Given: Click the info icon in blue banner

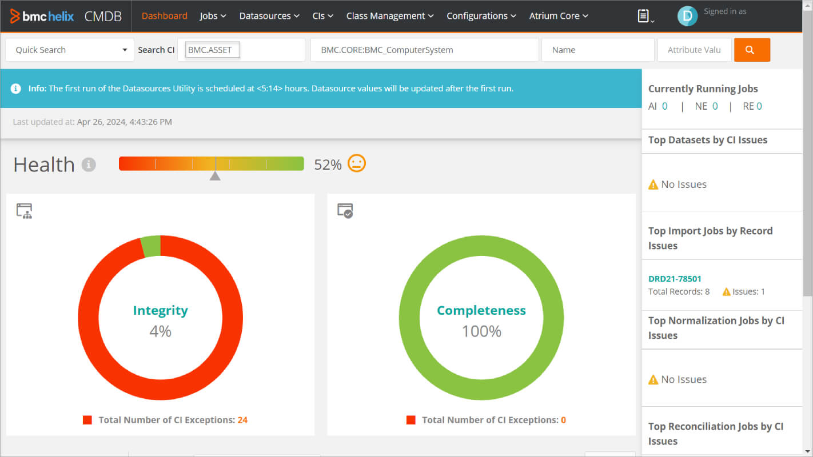Looking at the screenshot, I should (x=16, y=89).
